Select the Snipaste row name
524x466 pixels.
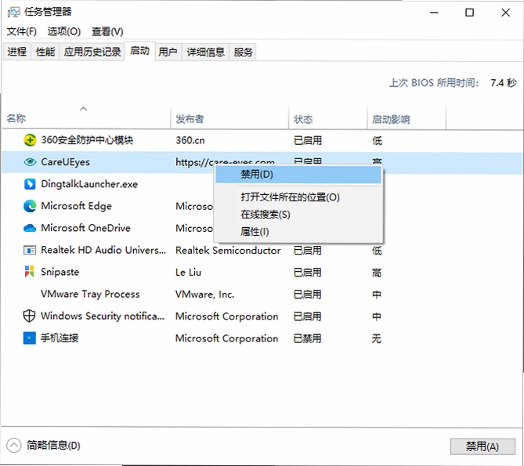pos(60,272)
